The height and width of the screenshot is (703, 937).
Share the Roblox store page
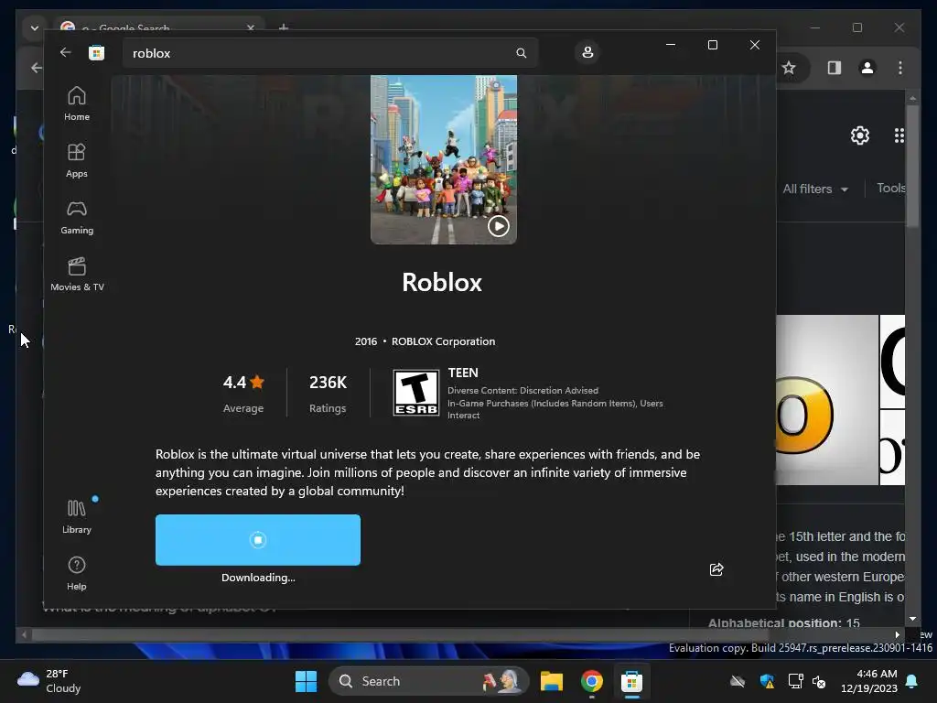pos(716,569)
